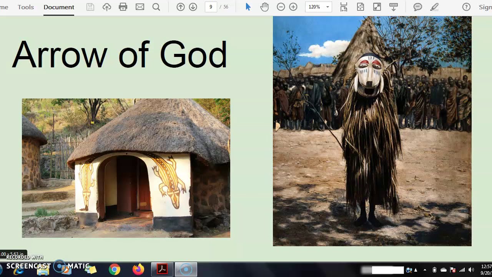
Task: Open Firefox from the taskbar
Action: [138, 270]
